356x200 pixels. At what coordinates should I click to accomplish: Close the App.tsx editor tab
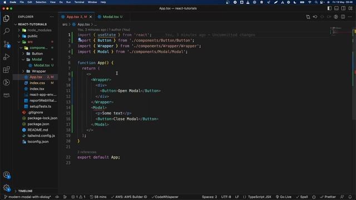click(91, 17)
